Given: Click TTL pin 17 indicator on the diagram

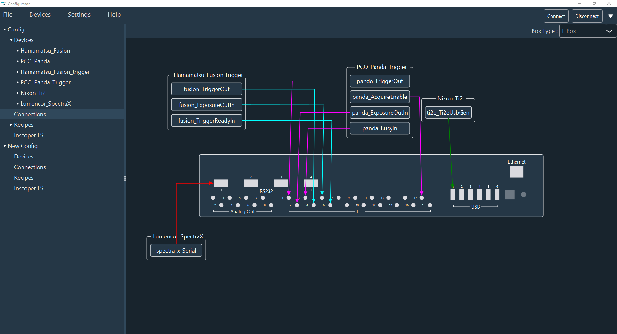Looking at the screenshot, I should (421, 198).
